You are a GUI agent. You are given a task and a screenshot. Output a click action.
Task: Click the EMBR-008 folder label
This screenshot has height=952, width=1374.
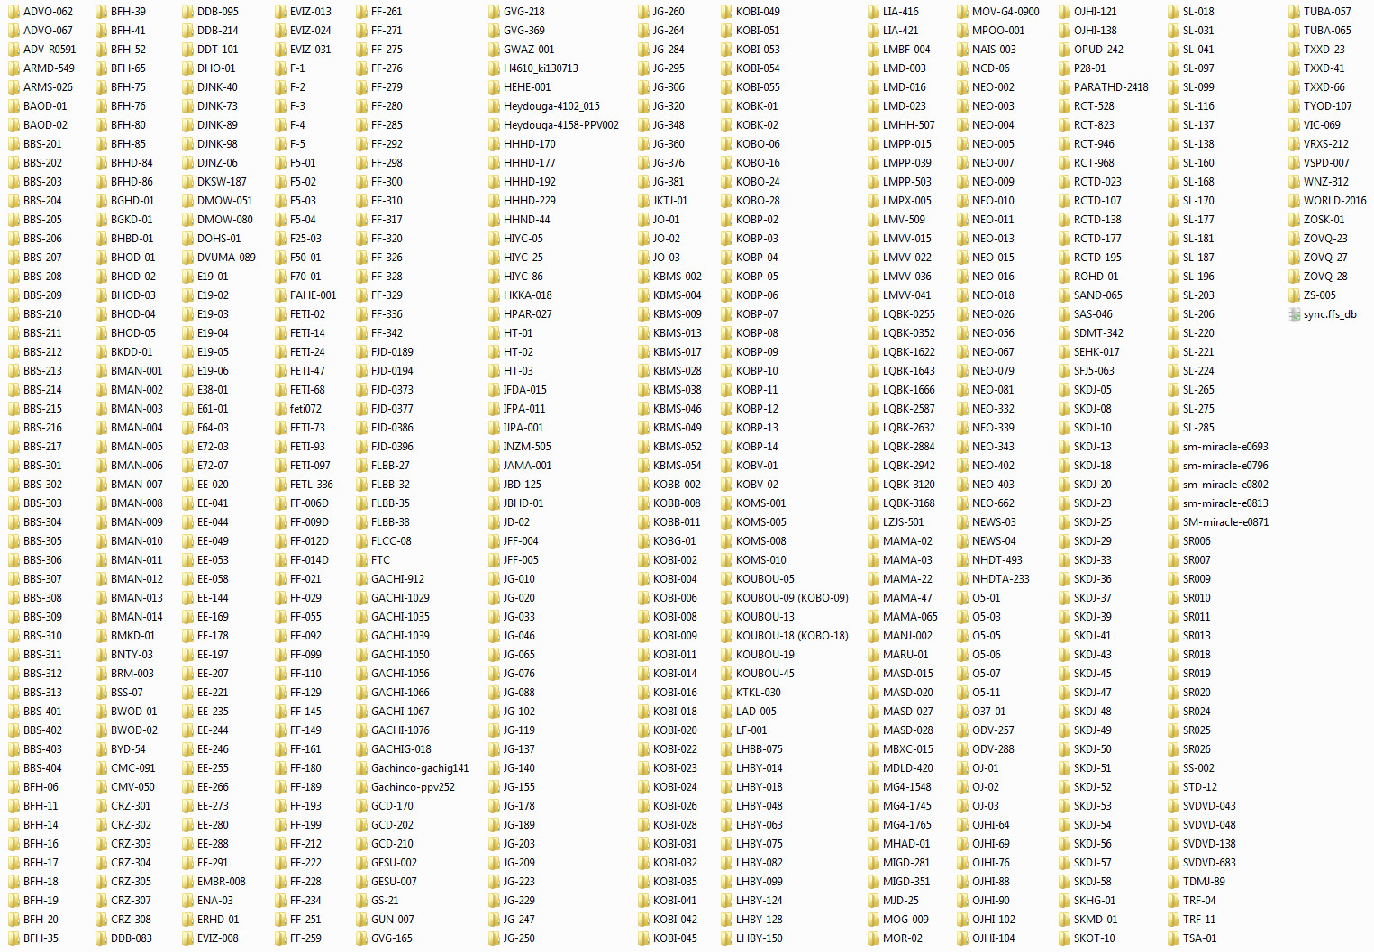(x=221, y=882)
